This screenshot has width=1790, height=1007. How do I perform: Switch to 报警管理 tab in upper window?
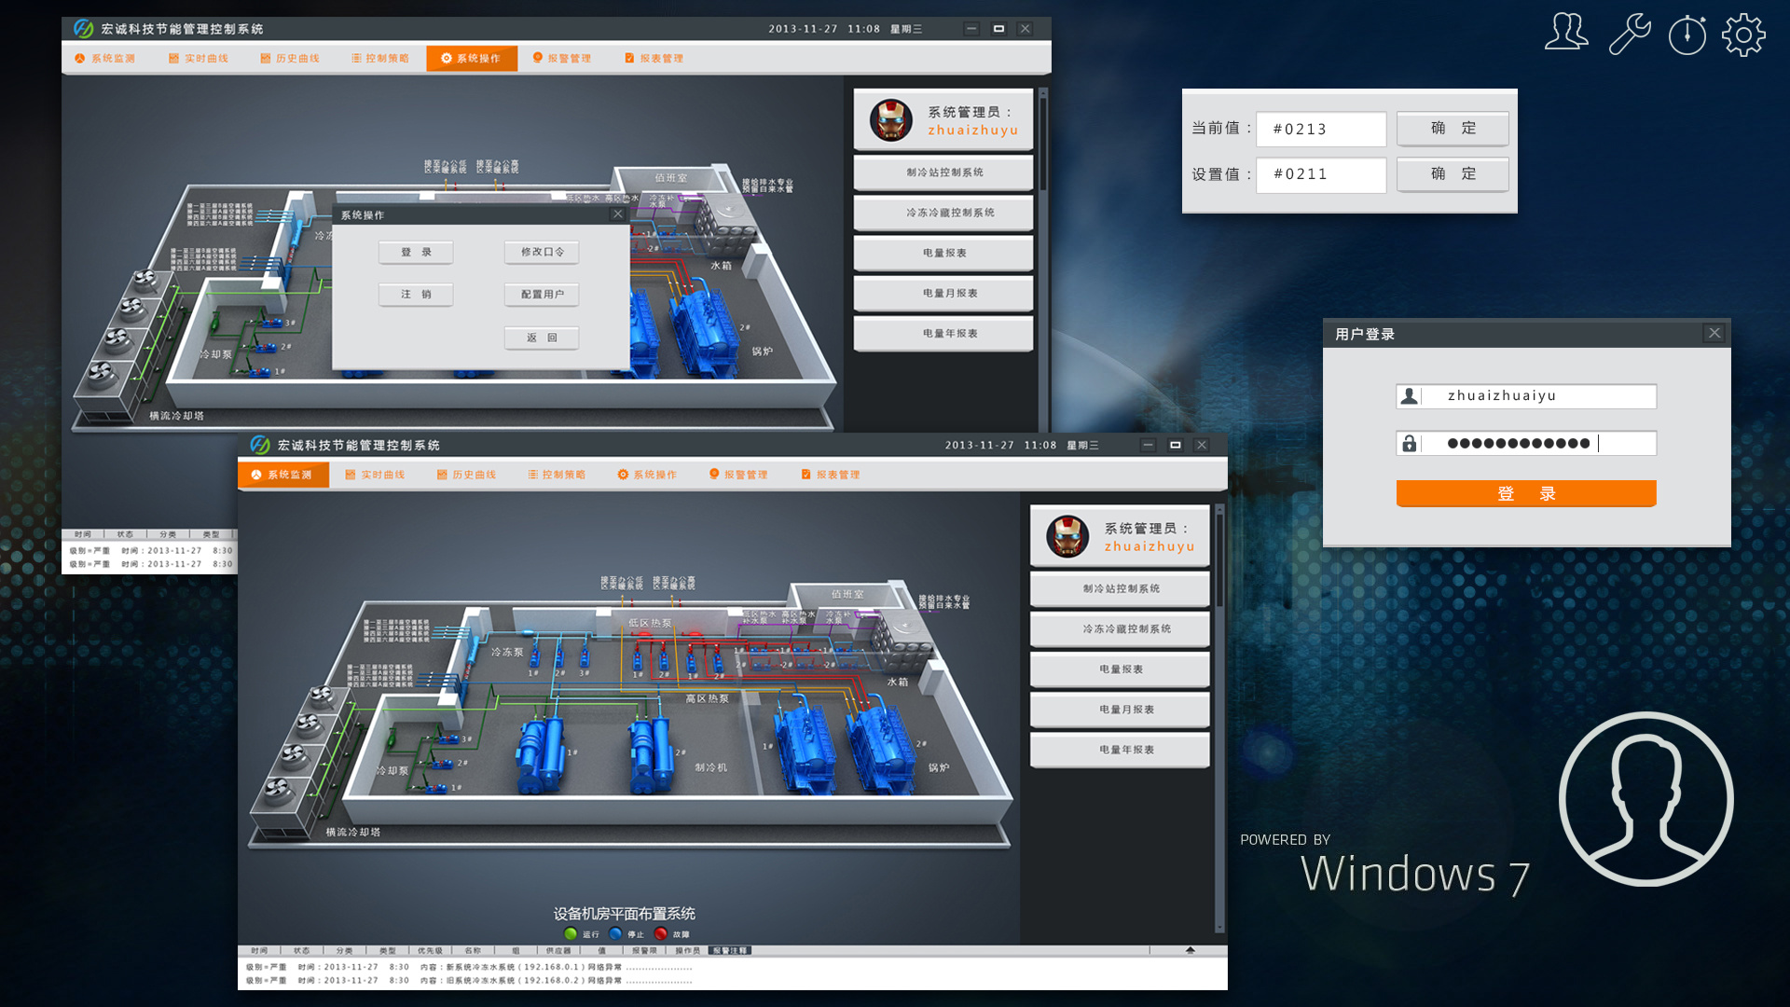coord(562,58)
